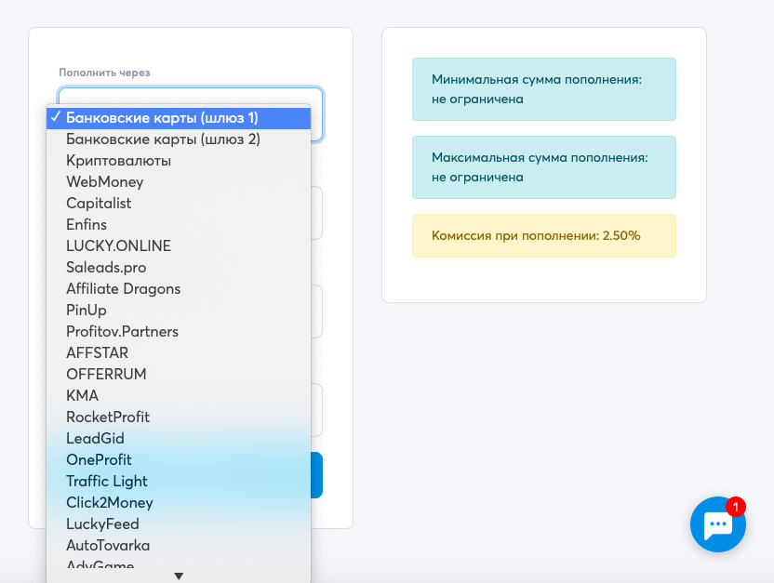Select Traffic Light option

[x=179, y=482]
